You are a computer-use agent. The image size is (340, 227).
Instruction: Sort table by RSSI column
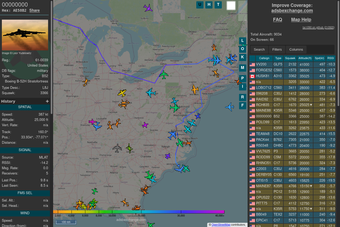click(331, 58)
